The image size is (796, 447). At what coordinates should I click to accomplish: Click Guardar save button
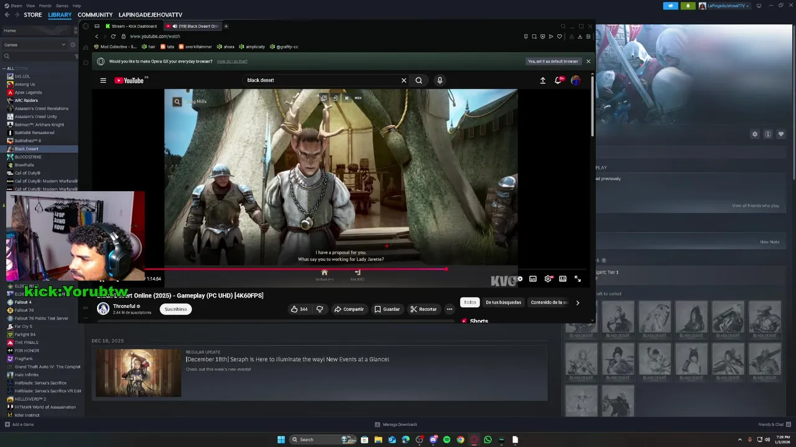click(387, 309)
